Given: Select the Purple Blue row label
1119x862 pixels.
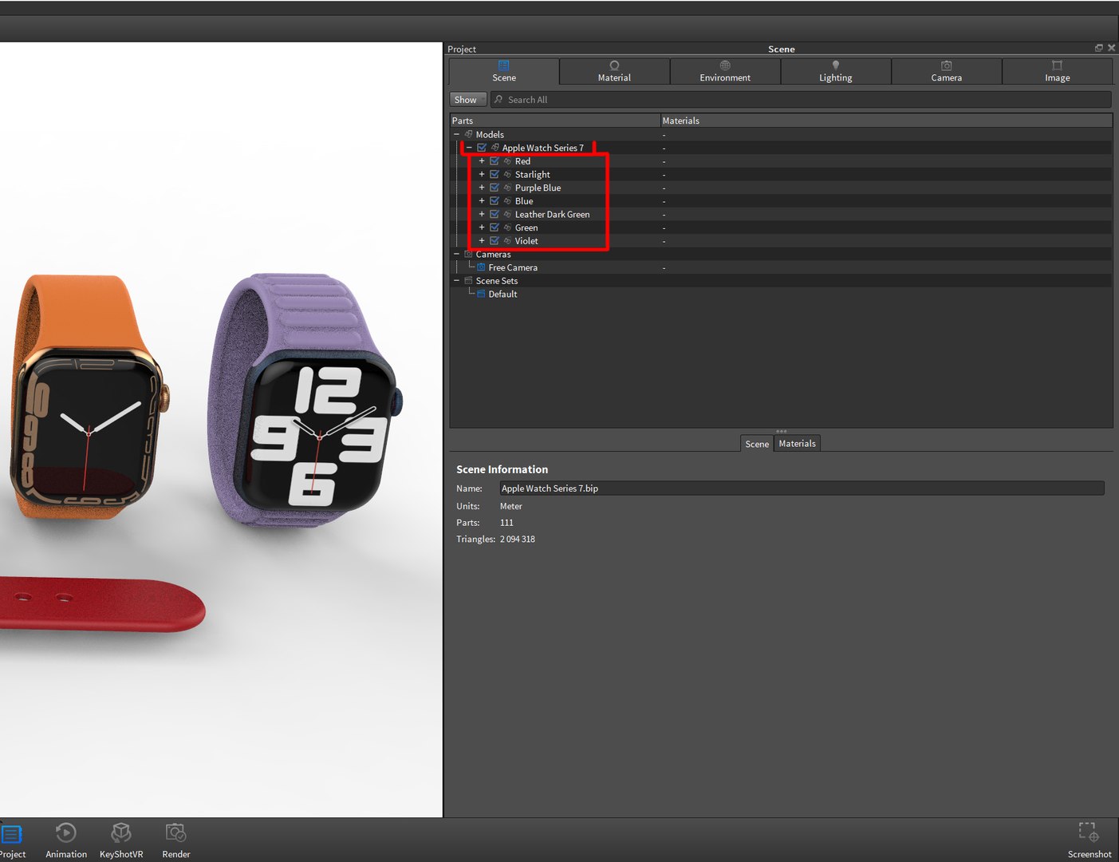Looking at the screenshot, I should click(538, 188).
